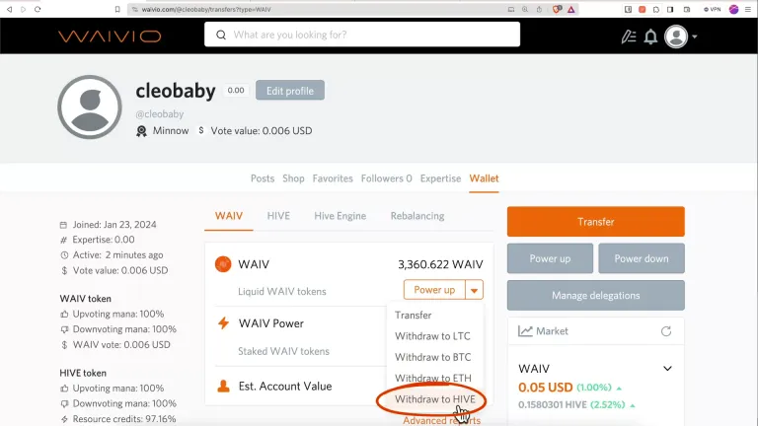This screenshot has width=758, height=426.
Task: Open the notifications bell icon
Action: point(650,36)
